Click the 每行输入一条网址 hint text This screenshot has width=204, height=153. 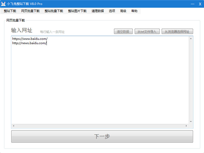pyautogui.click(x=52, y=32)
